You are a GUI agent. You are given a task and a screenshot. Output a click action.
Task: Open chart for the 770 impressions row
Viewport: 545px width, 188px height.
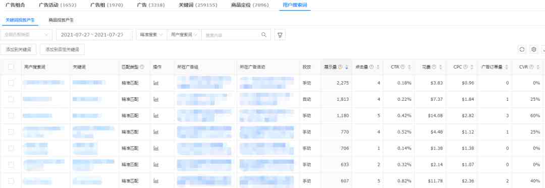(156, 132)
